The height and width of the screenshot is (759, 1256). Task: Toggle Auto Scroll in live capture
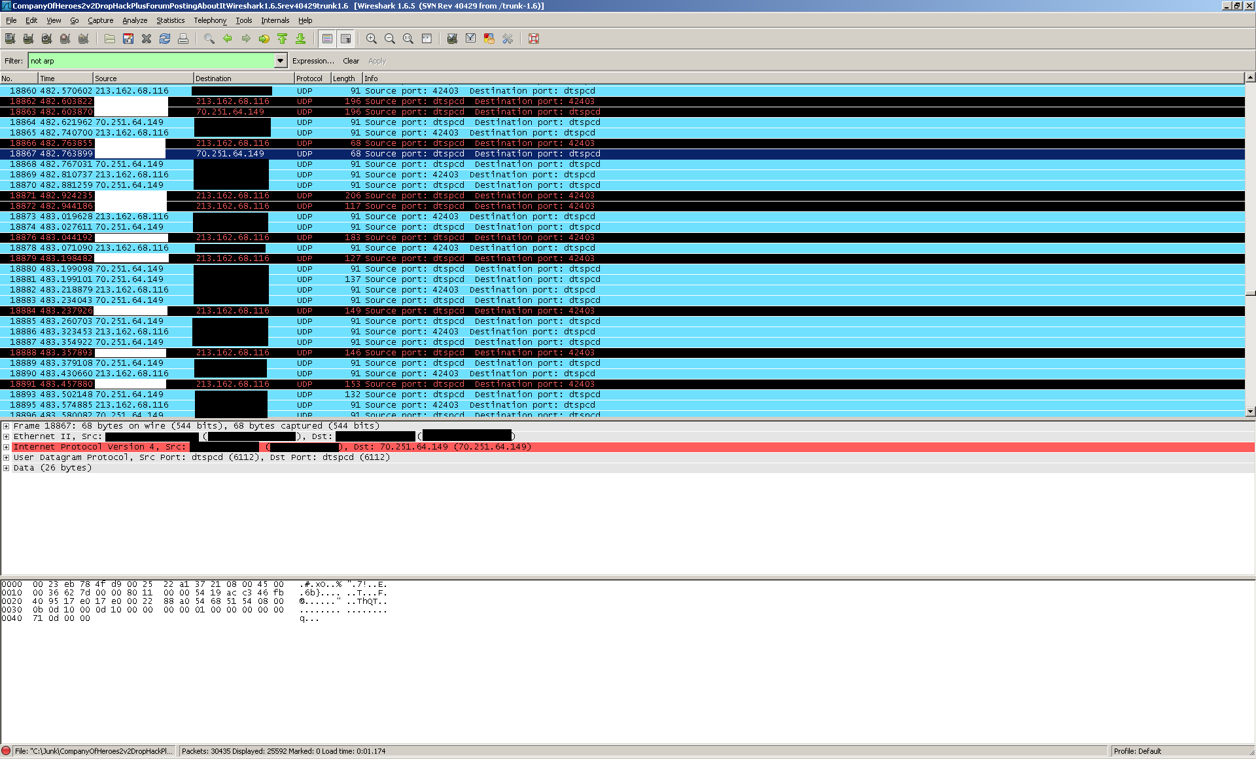[x=345, y=39]
